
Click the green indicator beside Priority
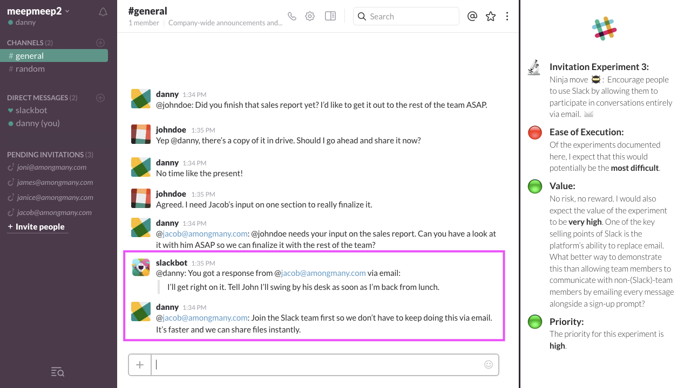pos(535,322)
